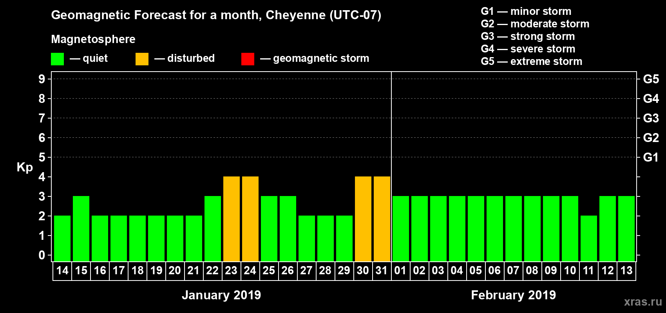Click the orange bar for January 24
The height and width of the screenshot is (313, 666).
pyautogui.click(x=250, y=219)
